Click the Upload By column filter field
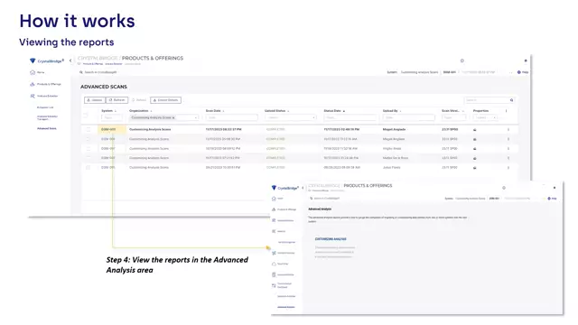Screen dimensions: 578x325 tap(408, 117)
